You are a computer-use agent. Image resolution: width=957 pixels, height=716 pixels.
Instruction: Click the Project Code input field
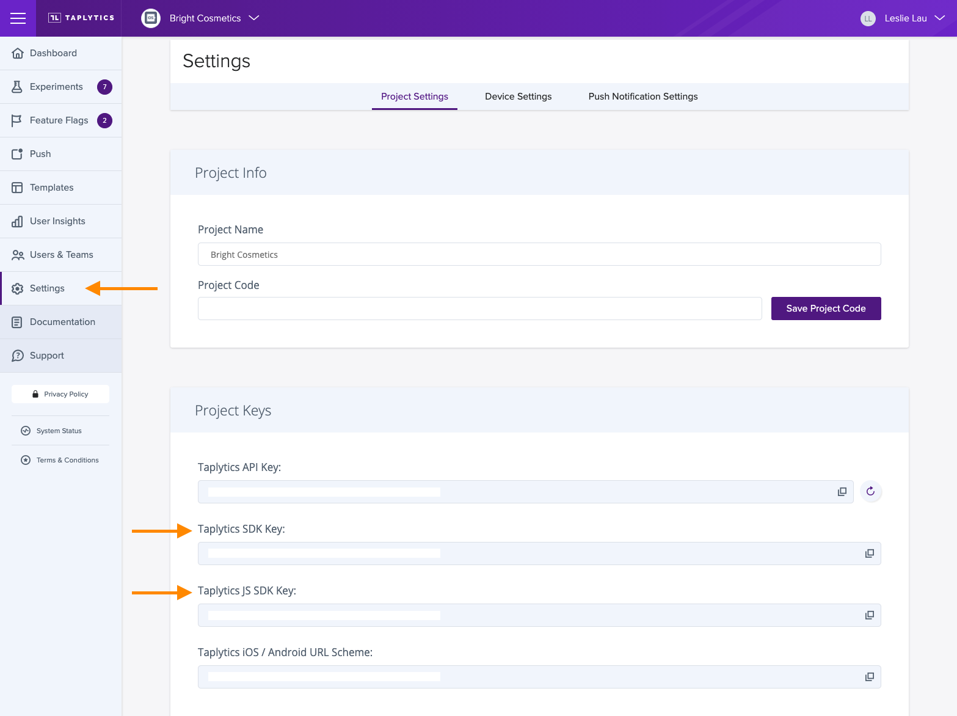pyautogui.click(x=480, y=309)
